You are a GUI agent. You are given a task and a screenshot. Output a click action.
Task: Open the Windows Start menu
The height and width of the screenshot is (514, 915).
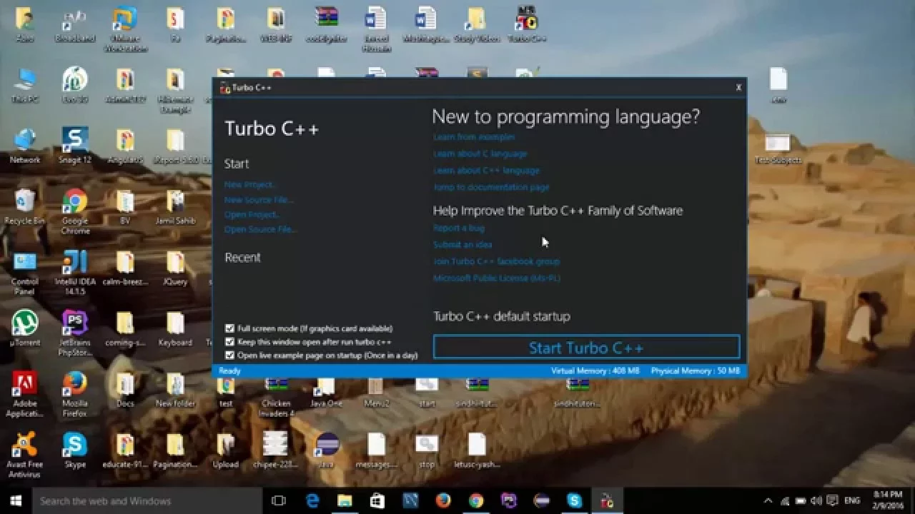[16, 501]
